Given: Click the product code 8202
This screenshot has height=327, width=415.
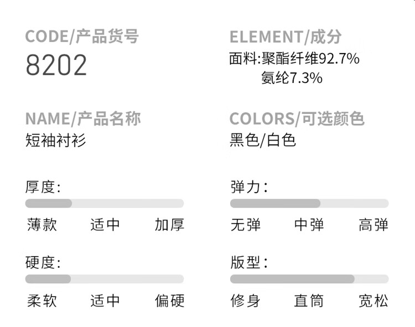Looking at the screenshot, I should [56, 65].
